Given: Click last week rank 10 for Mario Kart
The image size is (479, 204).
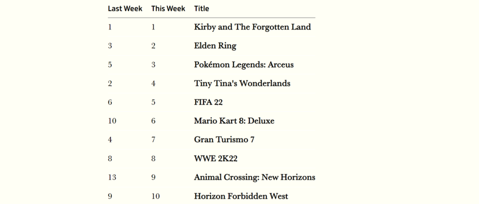Looking at the screenshot, I should pyautogui.click(x=110, y=121).
